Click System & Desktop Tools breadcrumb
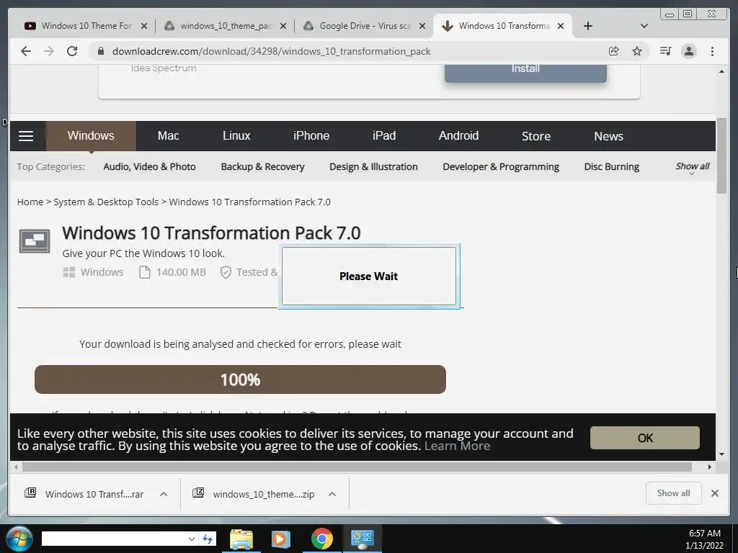The height and width of the screenshot is (553, 738). 106,202
